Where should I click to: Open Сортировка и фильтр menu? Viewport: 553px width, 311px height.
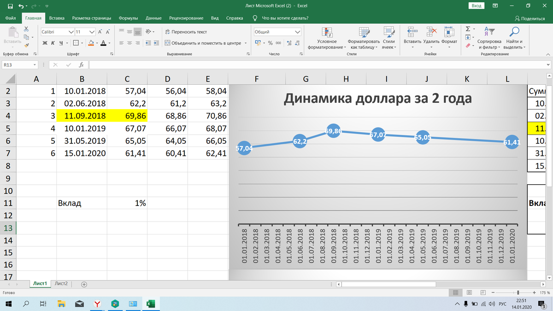click(x=489, y=38)
